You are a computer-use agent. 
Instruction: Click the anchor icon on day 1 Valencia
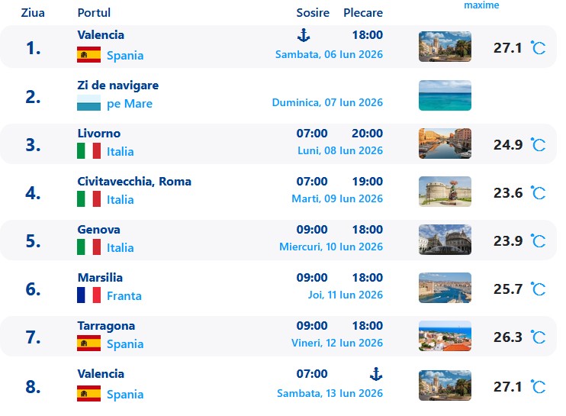tap(303, 34)
